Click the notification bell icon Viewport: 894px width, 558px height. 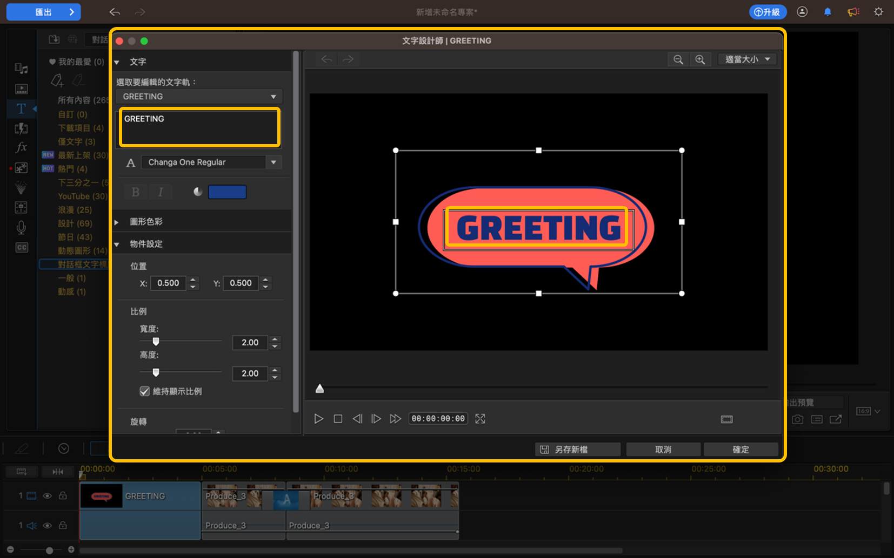coord(828,12)
